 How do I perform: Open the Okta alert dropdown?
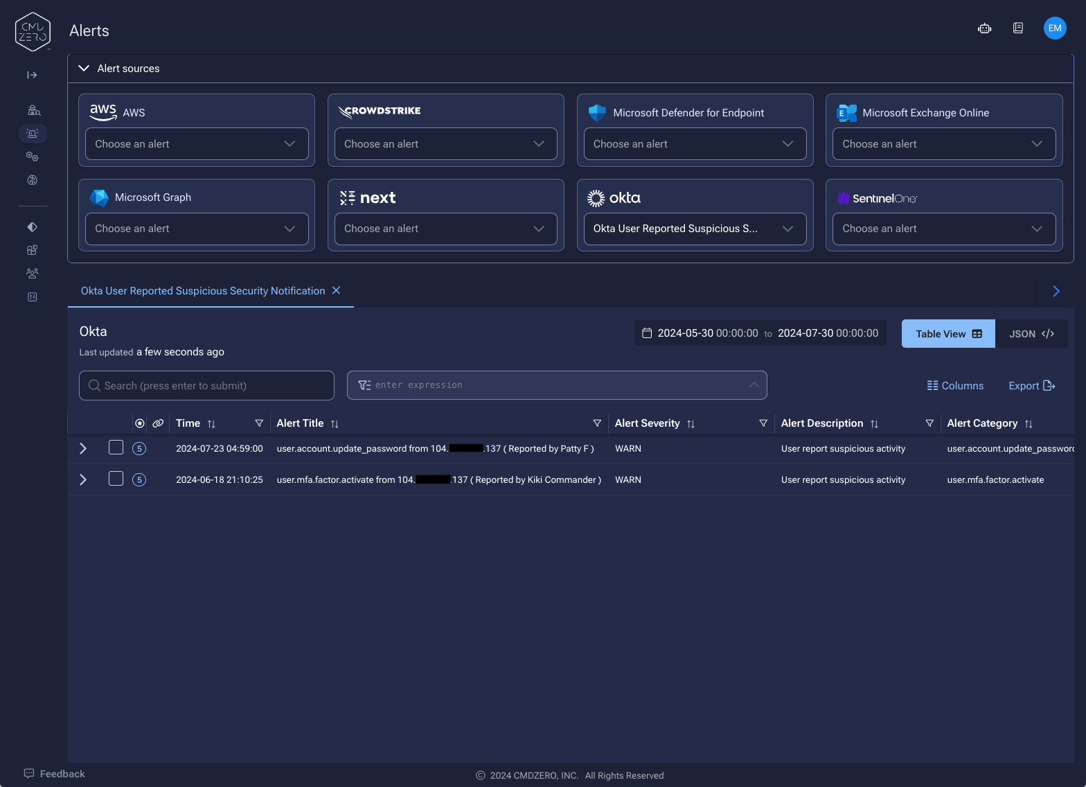point(695,229)
